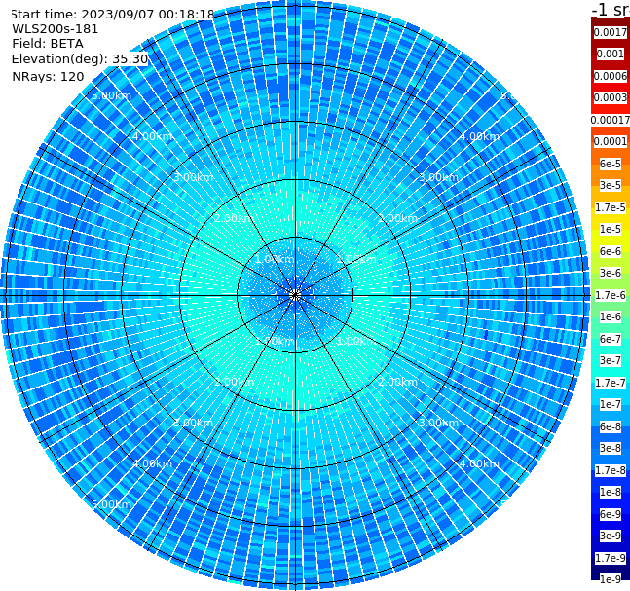Click the 2.00km ring label in upper-left quadrant
The width and height of the screenshot is (630, 591).
[x=235, y=218]
